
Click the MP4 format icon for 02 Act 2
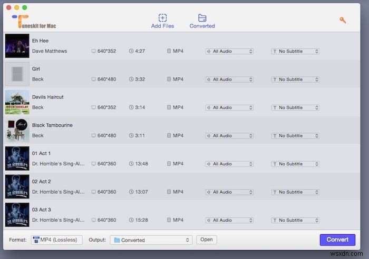pyautogui.click(x=169, y=192)
